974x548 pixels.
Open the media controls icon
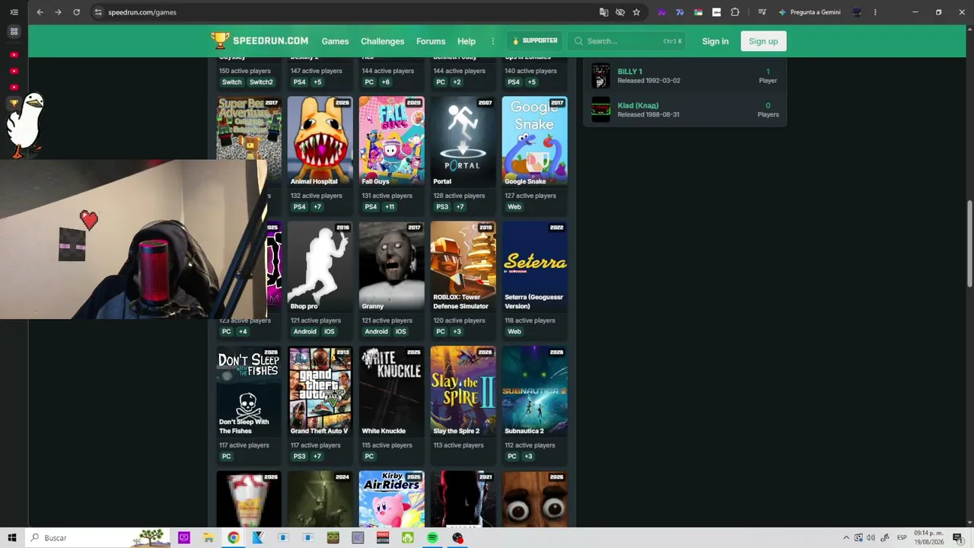[x=762, y=12]
